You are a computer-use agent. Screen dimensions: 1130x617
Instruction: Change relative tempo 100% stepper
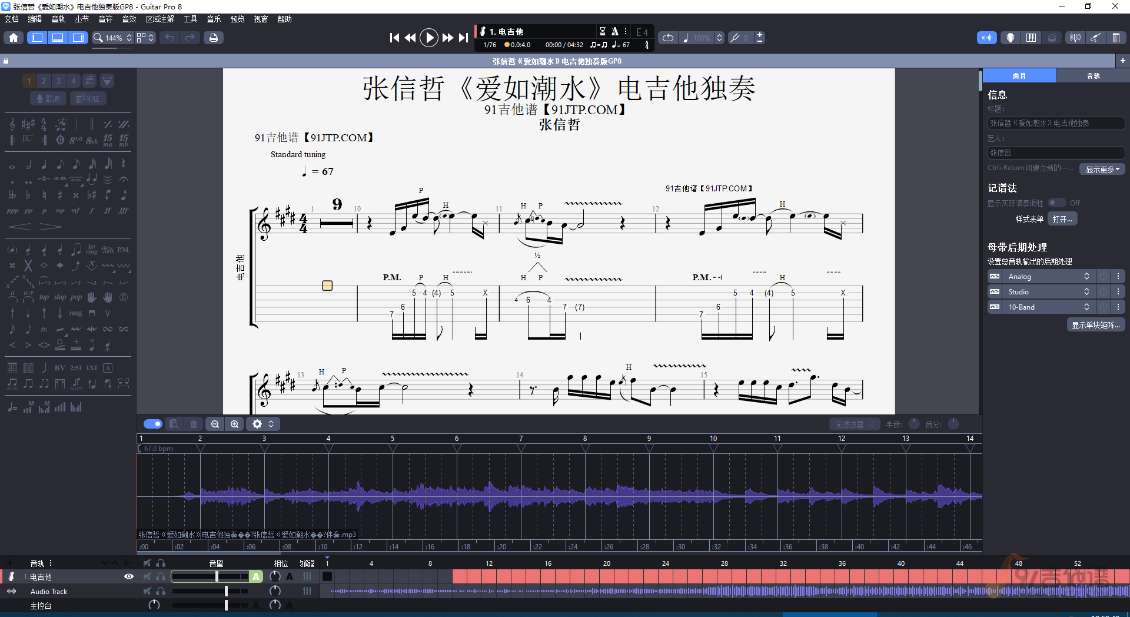point(719,38)
